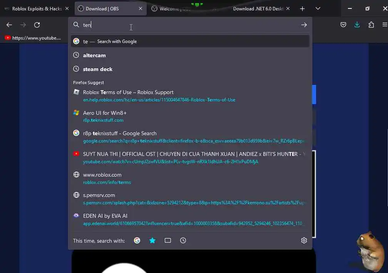388x273 pixels.
Task: Close the Download .NET 6.0 tab
Action: (288, 8)
